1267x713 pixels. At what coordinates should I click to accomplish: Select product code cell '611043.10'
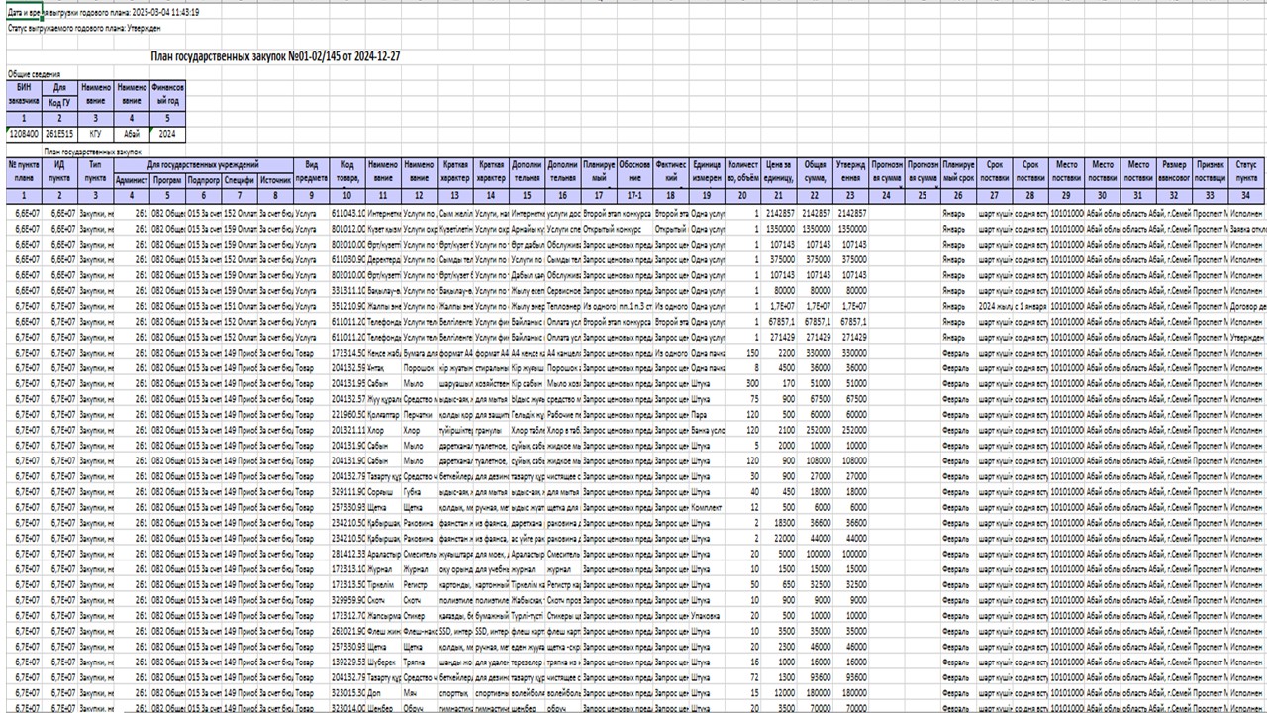click(346, 212)
